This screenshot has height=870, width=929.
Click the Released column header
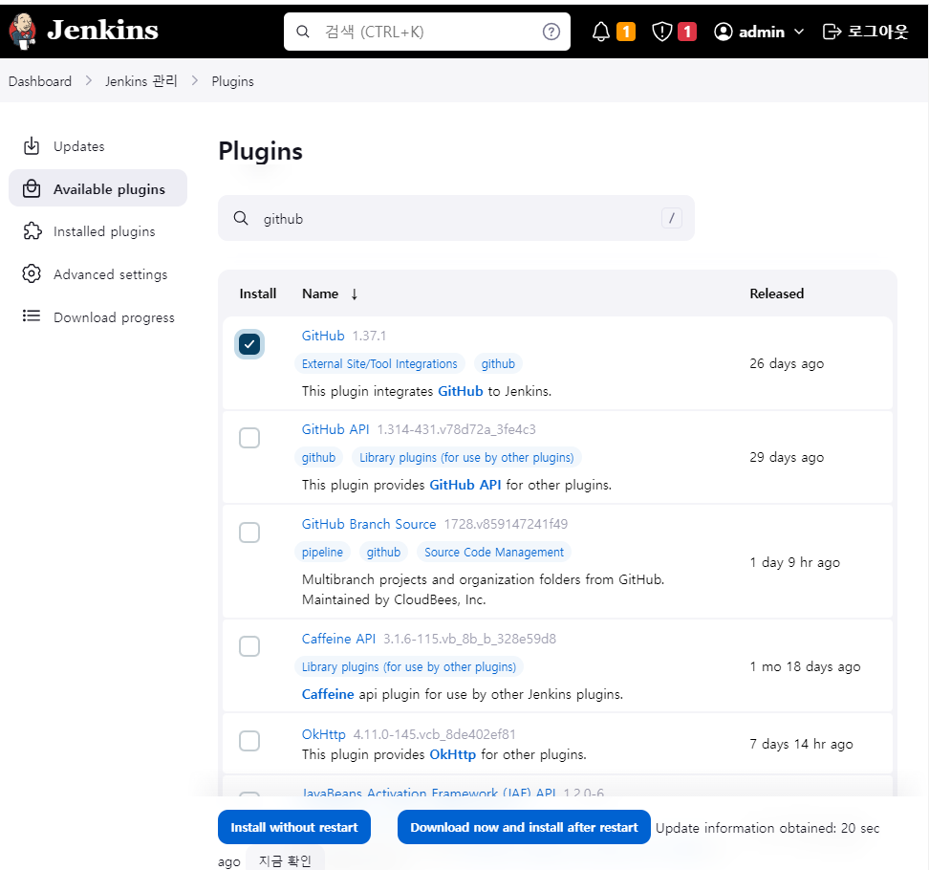(776, 294)
